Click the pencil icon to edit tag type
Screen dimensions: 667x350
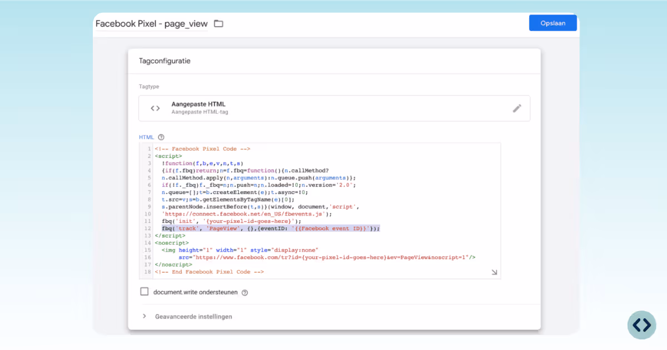pos(517,108)
